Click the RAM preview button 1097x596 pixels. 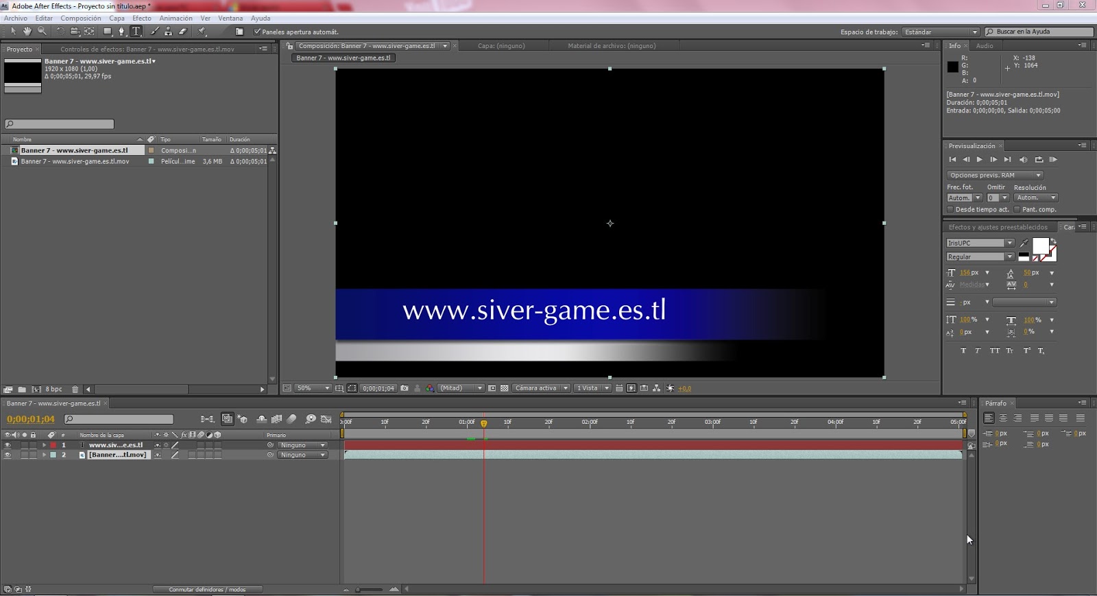click(1053, 160)
